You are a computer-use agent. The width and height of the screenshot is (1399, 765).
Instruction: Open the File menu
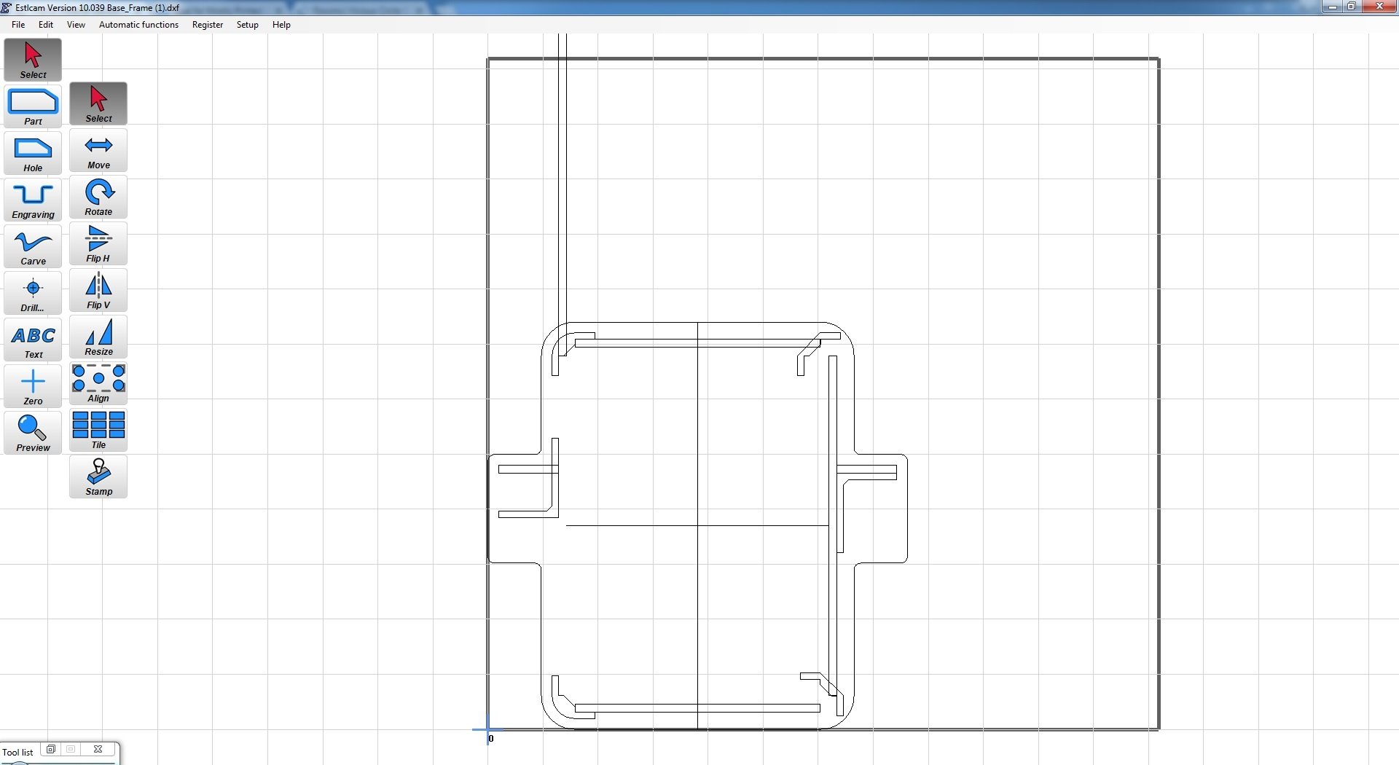(18, 25)
